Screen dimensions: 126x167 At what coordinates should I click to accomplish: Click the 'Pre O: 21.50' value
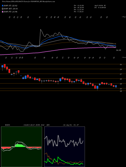79,6
